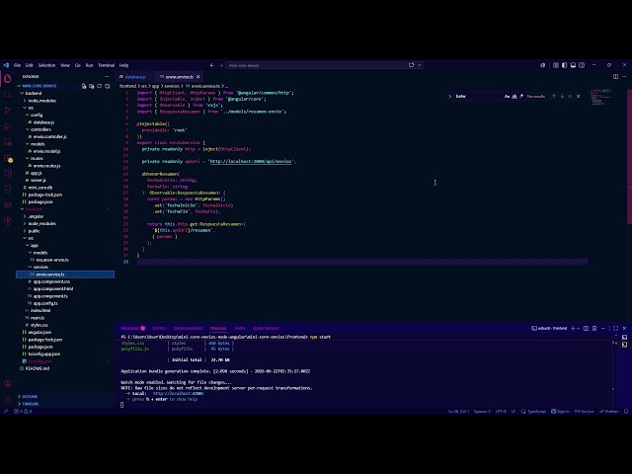This screenshot has width=632, height=474.
Task: Open the Terminal menu
Action: pos(106,65)
